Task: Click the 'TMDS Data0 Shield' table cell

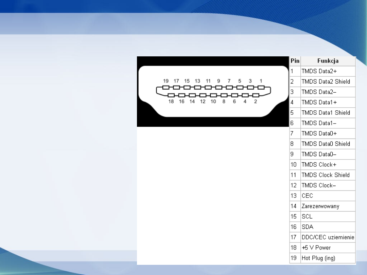Action: [326, 144]
